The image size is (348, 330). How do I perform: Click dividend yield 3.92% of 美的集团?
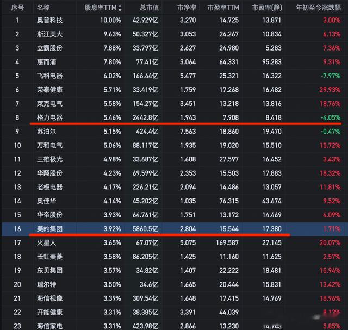(113, 229)
